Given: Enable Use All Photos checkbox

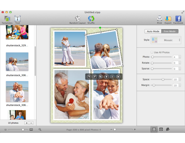Looking at the screenshot, I should 152,52.
